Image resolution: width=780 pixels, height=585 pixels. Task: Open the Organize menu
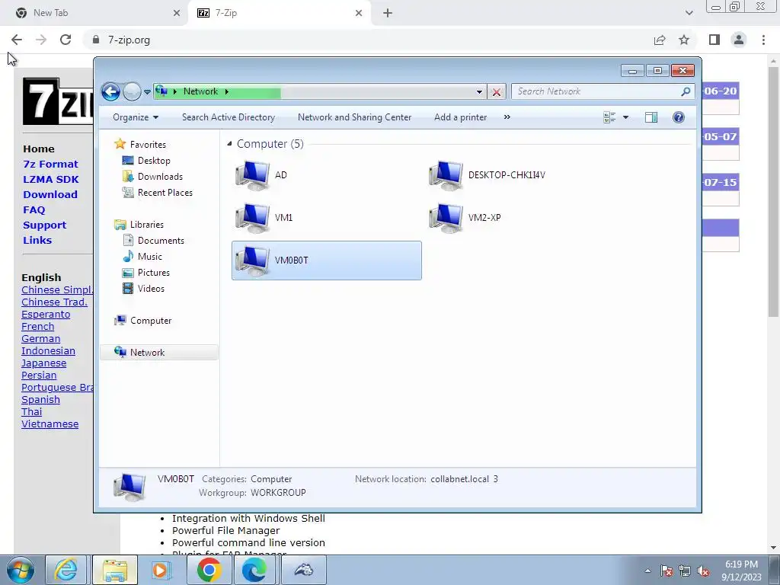(136, 117)
